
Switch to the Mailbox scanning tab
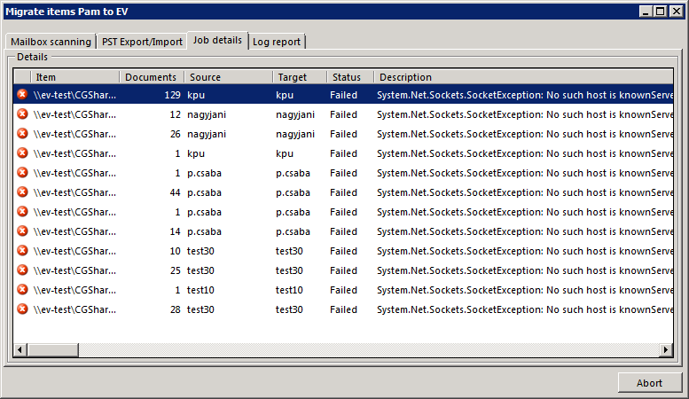tap(51, 42)
